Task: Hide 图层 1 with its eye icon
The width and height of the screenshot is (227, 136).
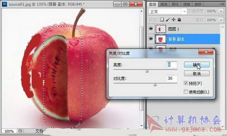Action: (151, 29)
